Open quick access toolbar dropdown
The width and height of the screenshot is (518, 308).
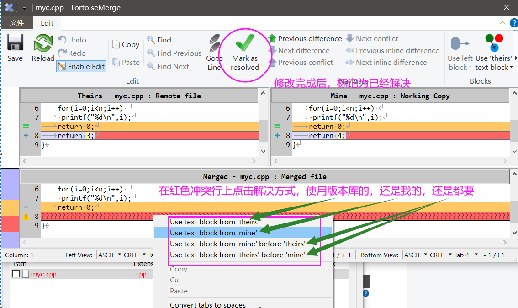coord(24,8)
